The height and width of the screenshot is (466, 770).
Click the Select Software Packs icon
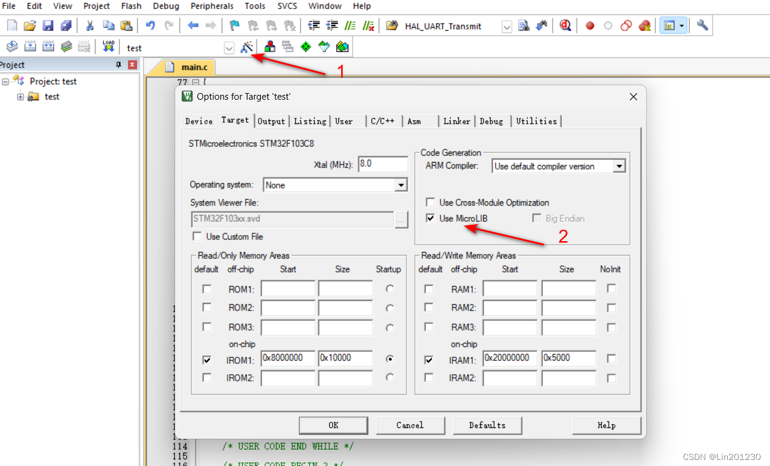pyautogui.click(x=324, y=47)
